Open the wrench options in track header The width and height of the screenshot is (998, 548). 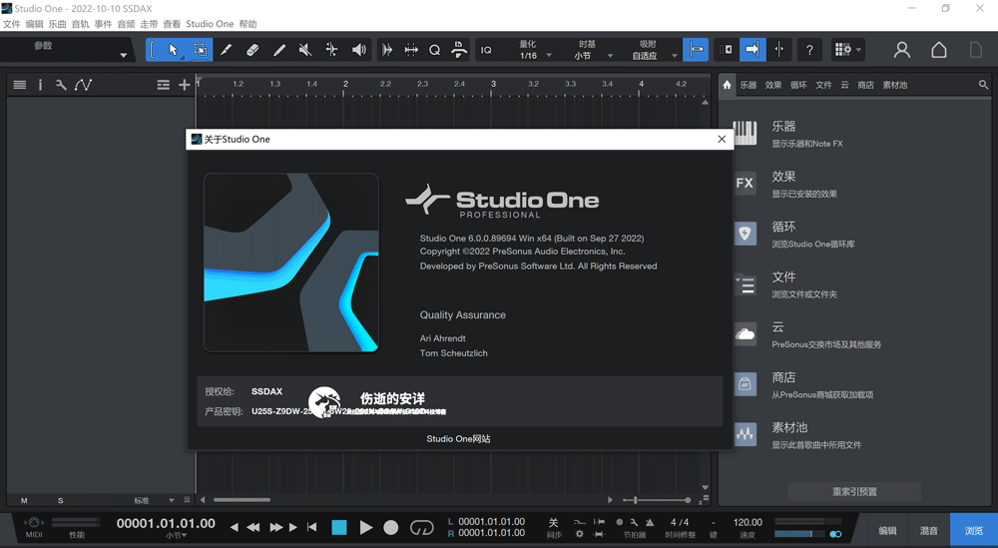[61, 85]
